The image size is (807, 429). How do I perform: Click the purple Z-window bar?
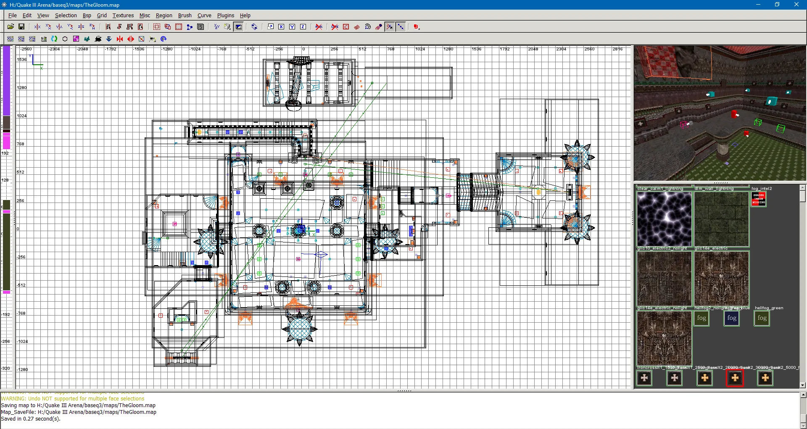pyautogui.click(x=7, y=80)
